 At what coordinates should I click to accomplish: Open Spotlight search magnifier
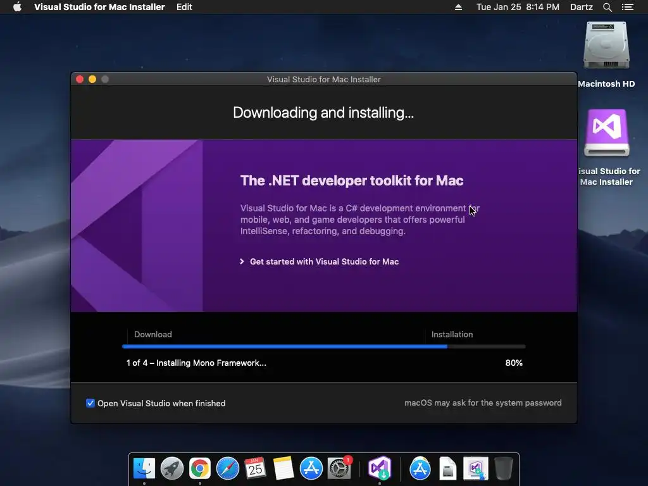(607, 7)
